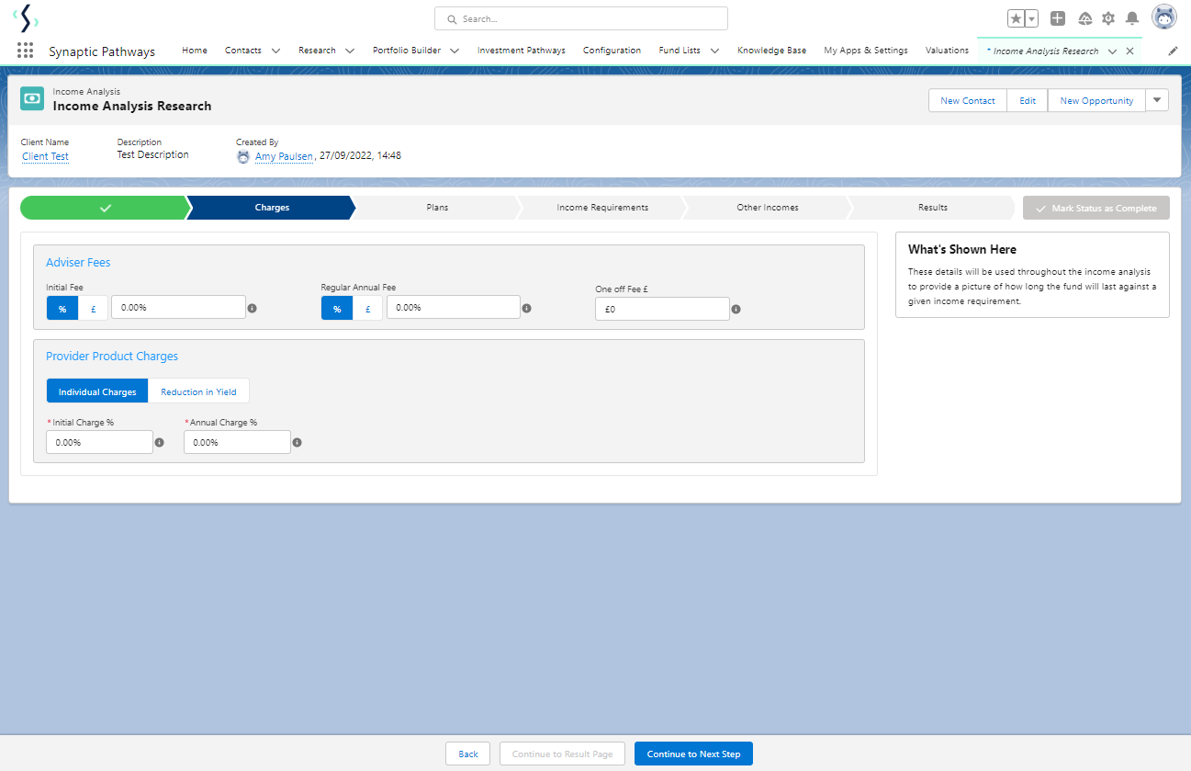Open My Apps & Settings nav item
Screen dimensions: 1191x771
tap(866, 51)
